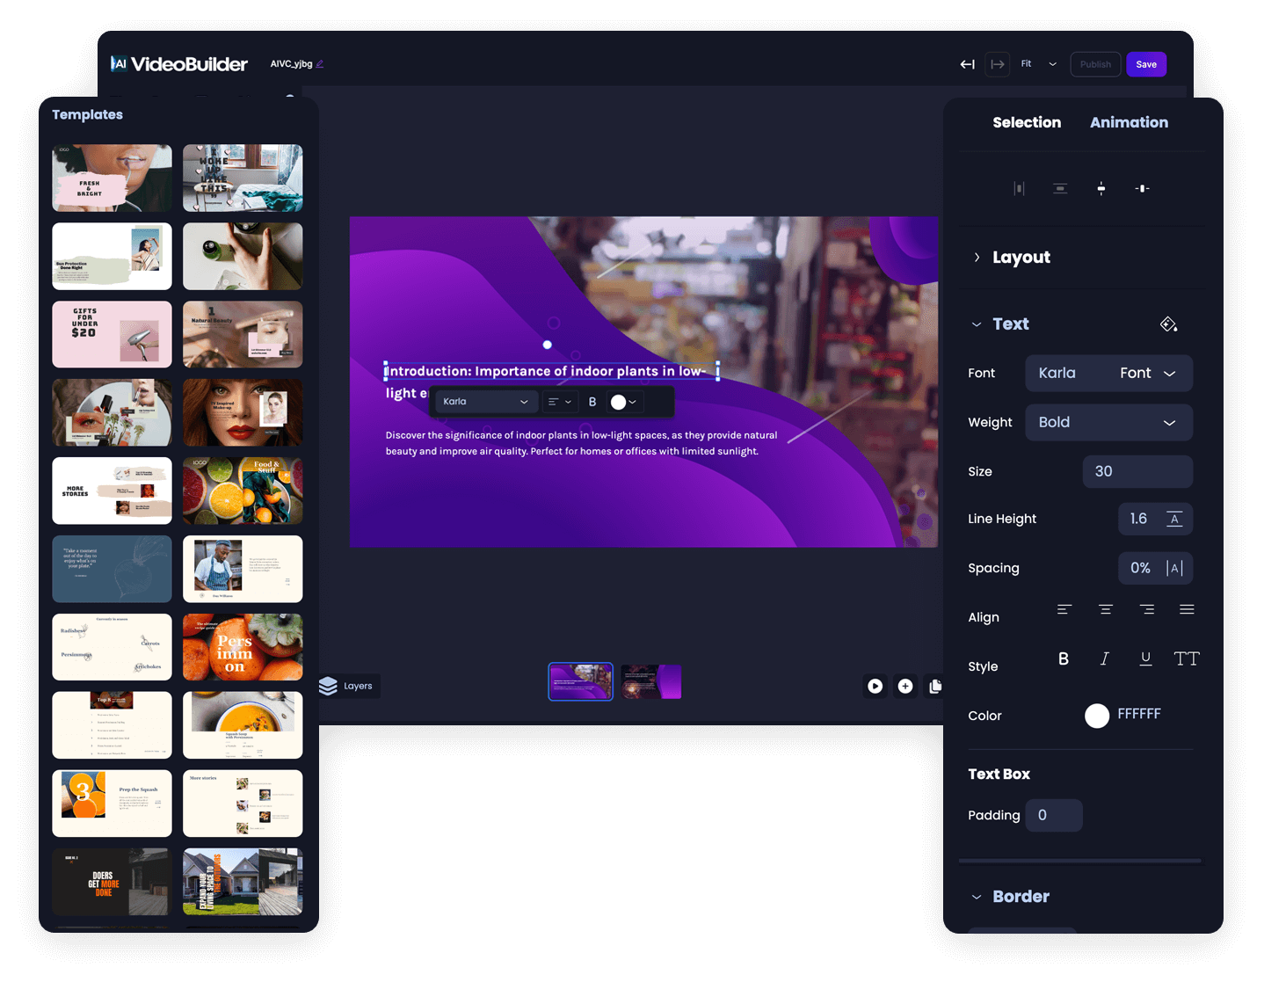Select the right align text icon
The width and height of the screenshot is (1264, 982).
click(x=1146, y=608)
